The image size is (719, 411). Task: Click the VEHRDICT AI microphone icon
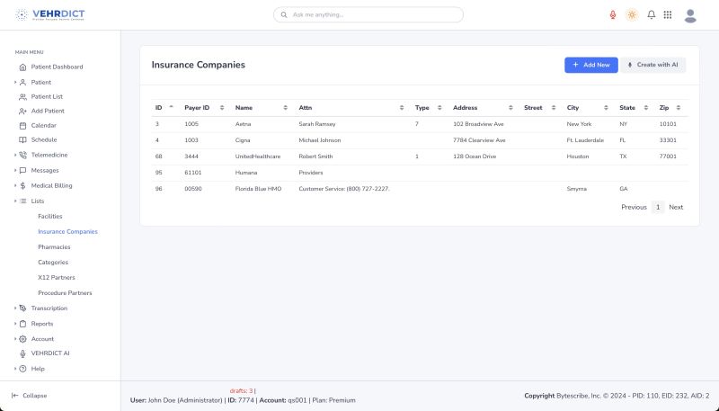tap(22, 353)
